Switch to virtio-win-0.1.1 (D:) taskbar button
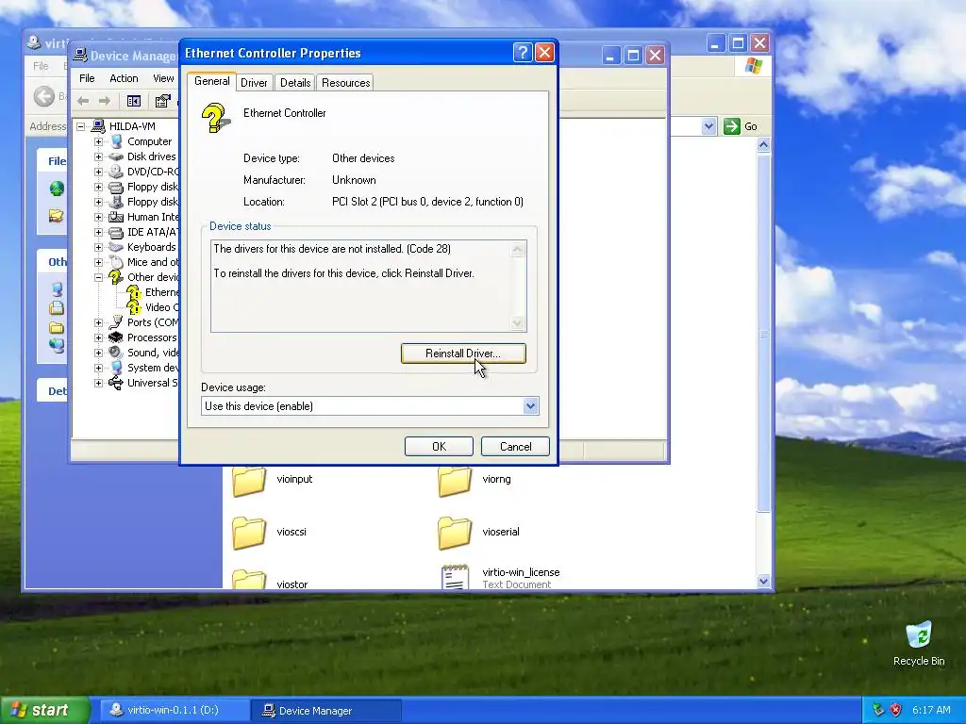Viewport: 966px width, 724px height. pyautogui.click(x=174, y=710)
